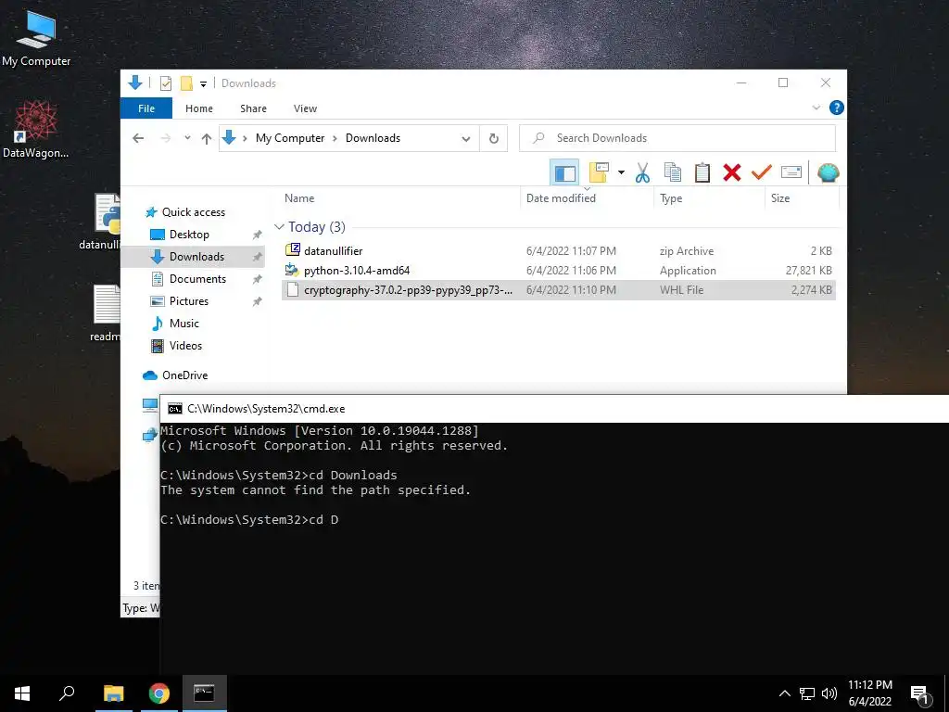The image size is (949, 712).
Task: Sort files by the Size column header
Action: pos(780,198)
